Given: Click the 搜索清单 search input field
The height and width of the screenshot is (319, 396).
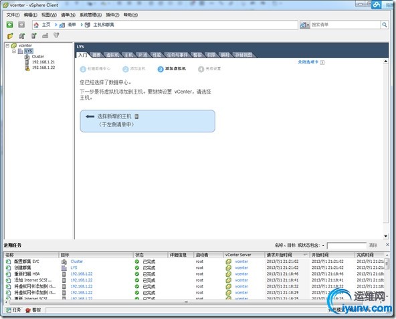Looking at the screenshot, I should coord(345,25).
